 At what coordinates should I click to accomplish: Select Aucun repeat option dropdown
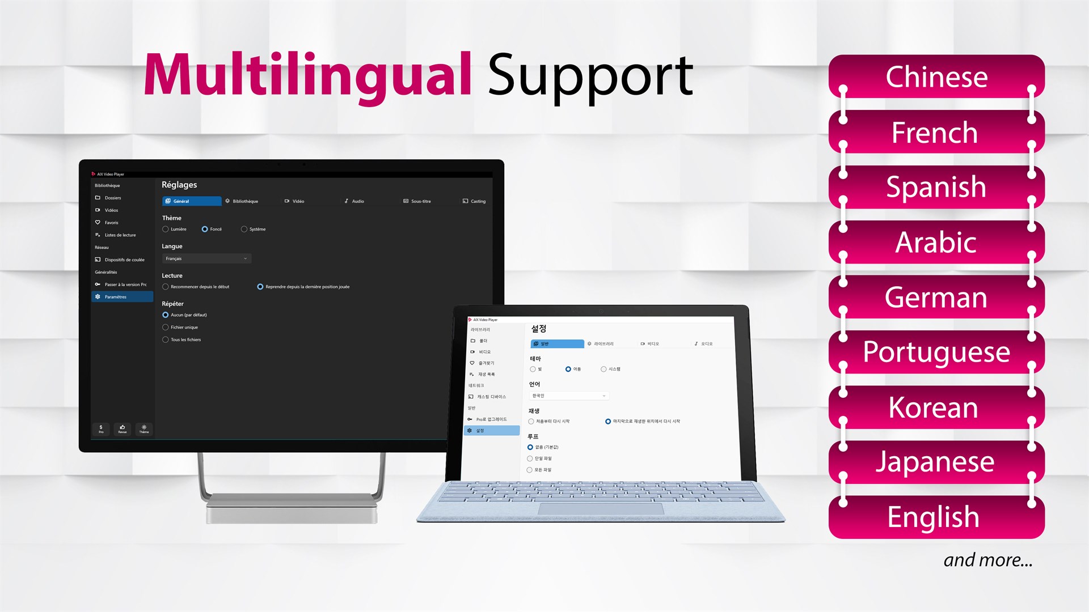[x=165, y=314]
